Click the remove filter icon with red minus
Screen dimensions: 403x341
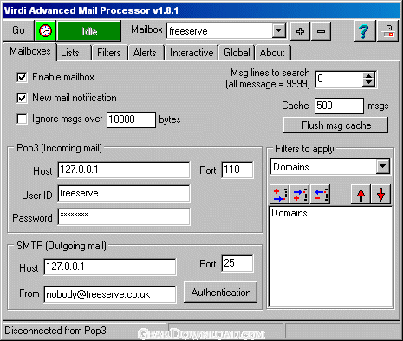(321, 195)
